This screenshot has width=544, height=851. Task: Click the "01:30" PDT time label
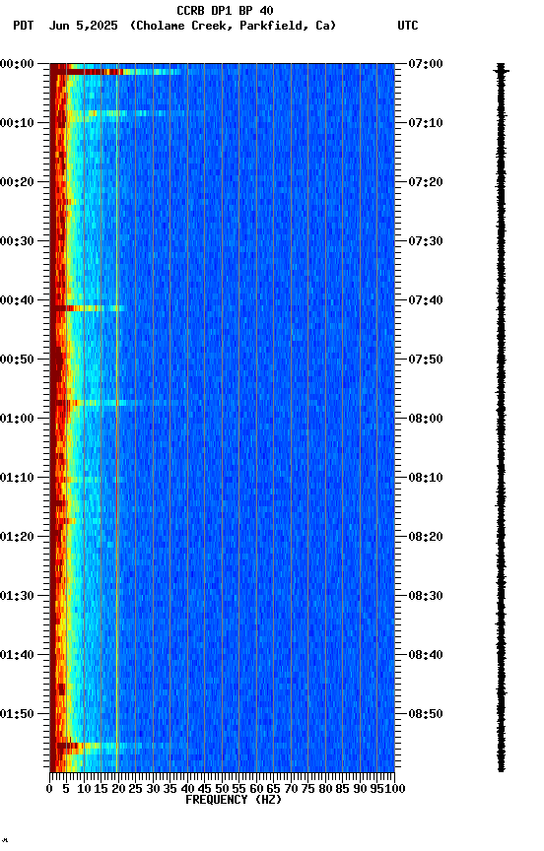(x=17, y=596)
